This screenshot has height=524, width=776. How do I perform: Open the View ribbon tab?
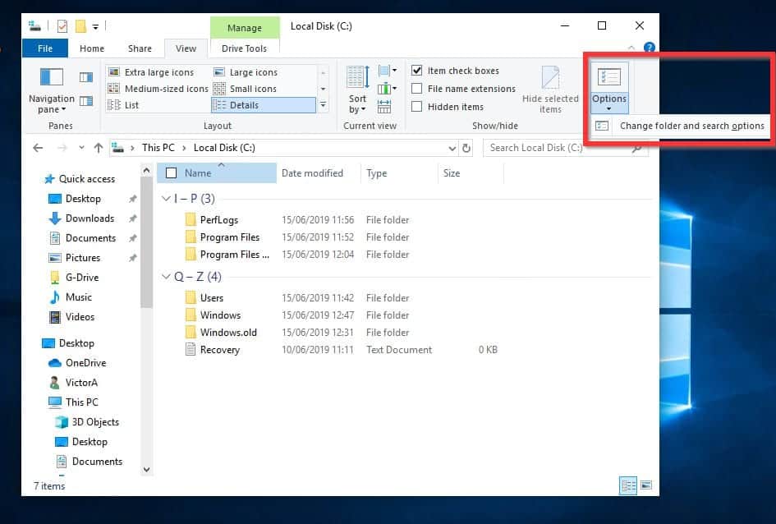[186, 48]
